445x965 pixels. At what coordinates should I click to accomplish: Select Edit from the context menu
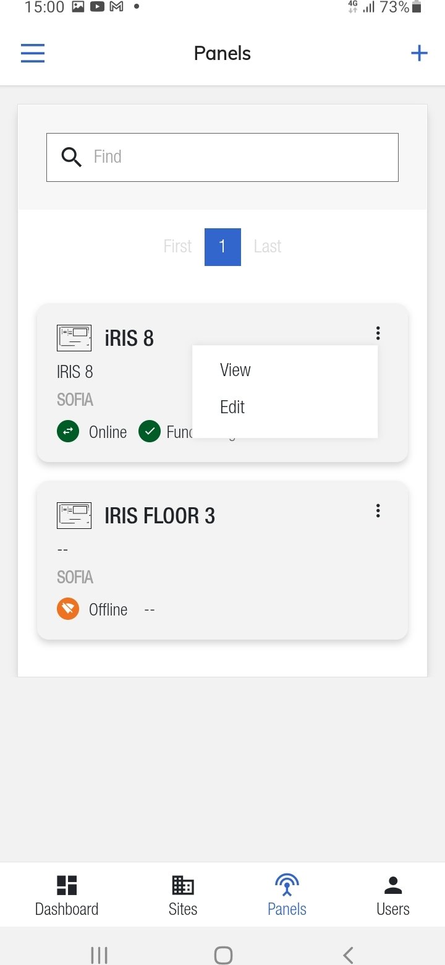(x=232, y=407)
